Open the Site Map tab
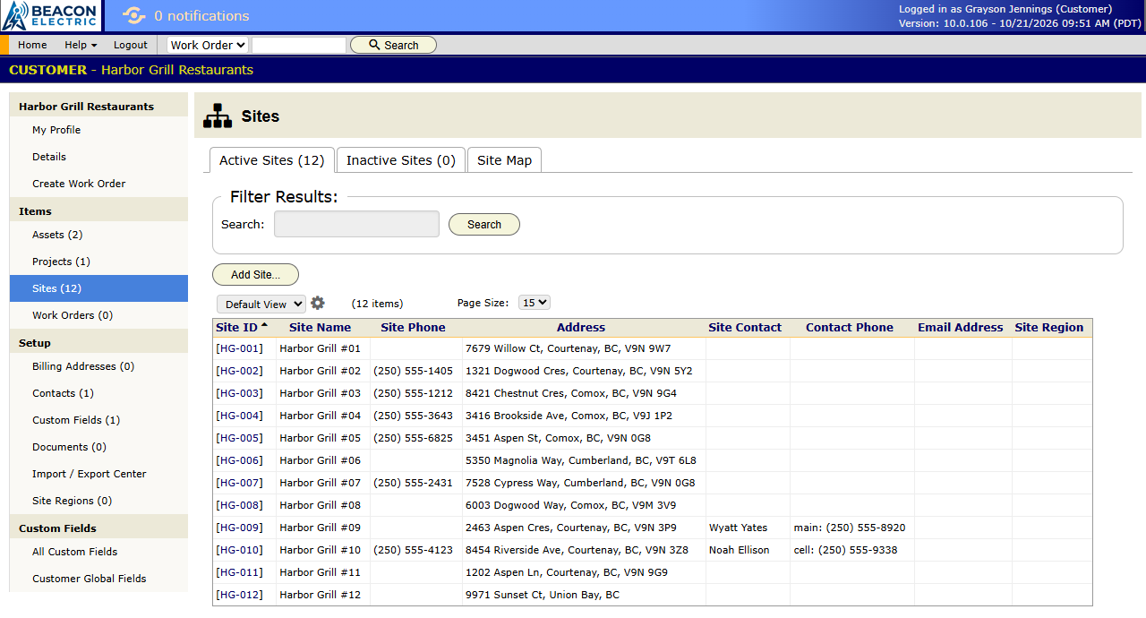1146x618 pixels. click(504, 160)
